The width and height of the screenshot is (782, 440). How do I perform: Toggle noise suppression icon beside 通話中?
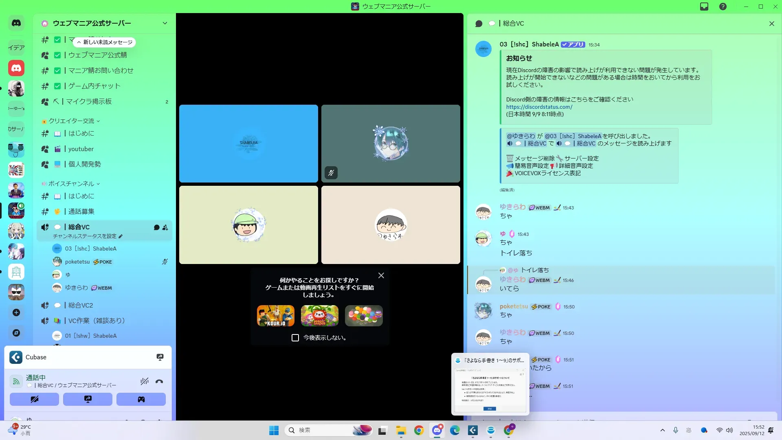[x=145, y=382]
